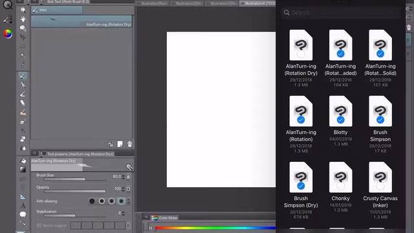The width and height of the screenshot is (414, 233).
Task: Set anti-aliasing to Medium
Action: click(x=111, y=201)
